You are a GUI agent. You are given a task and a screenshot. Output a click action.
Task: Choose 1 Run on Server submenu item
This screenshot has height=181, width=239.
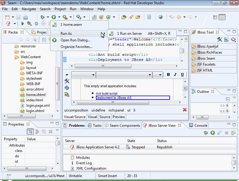(x=142, y=34)
